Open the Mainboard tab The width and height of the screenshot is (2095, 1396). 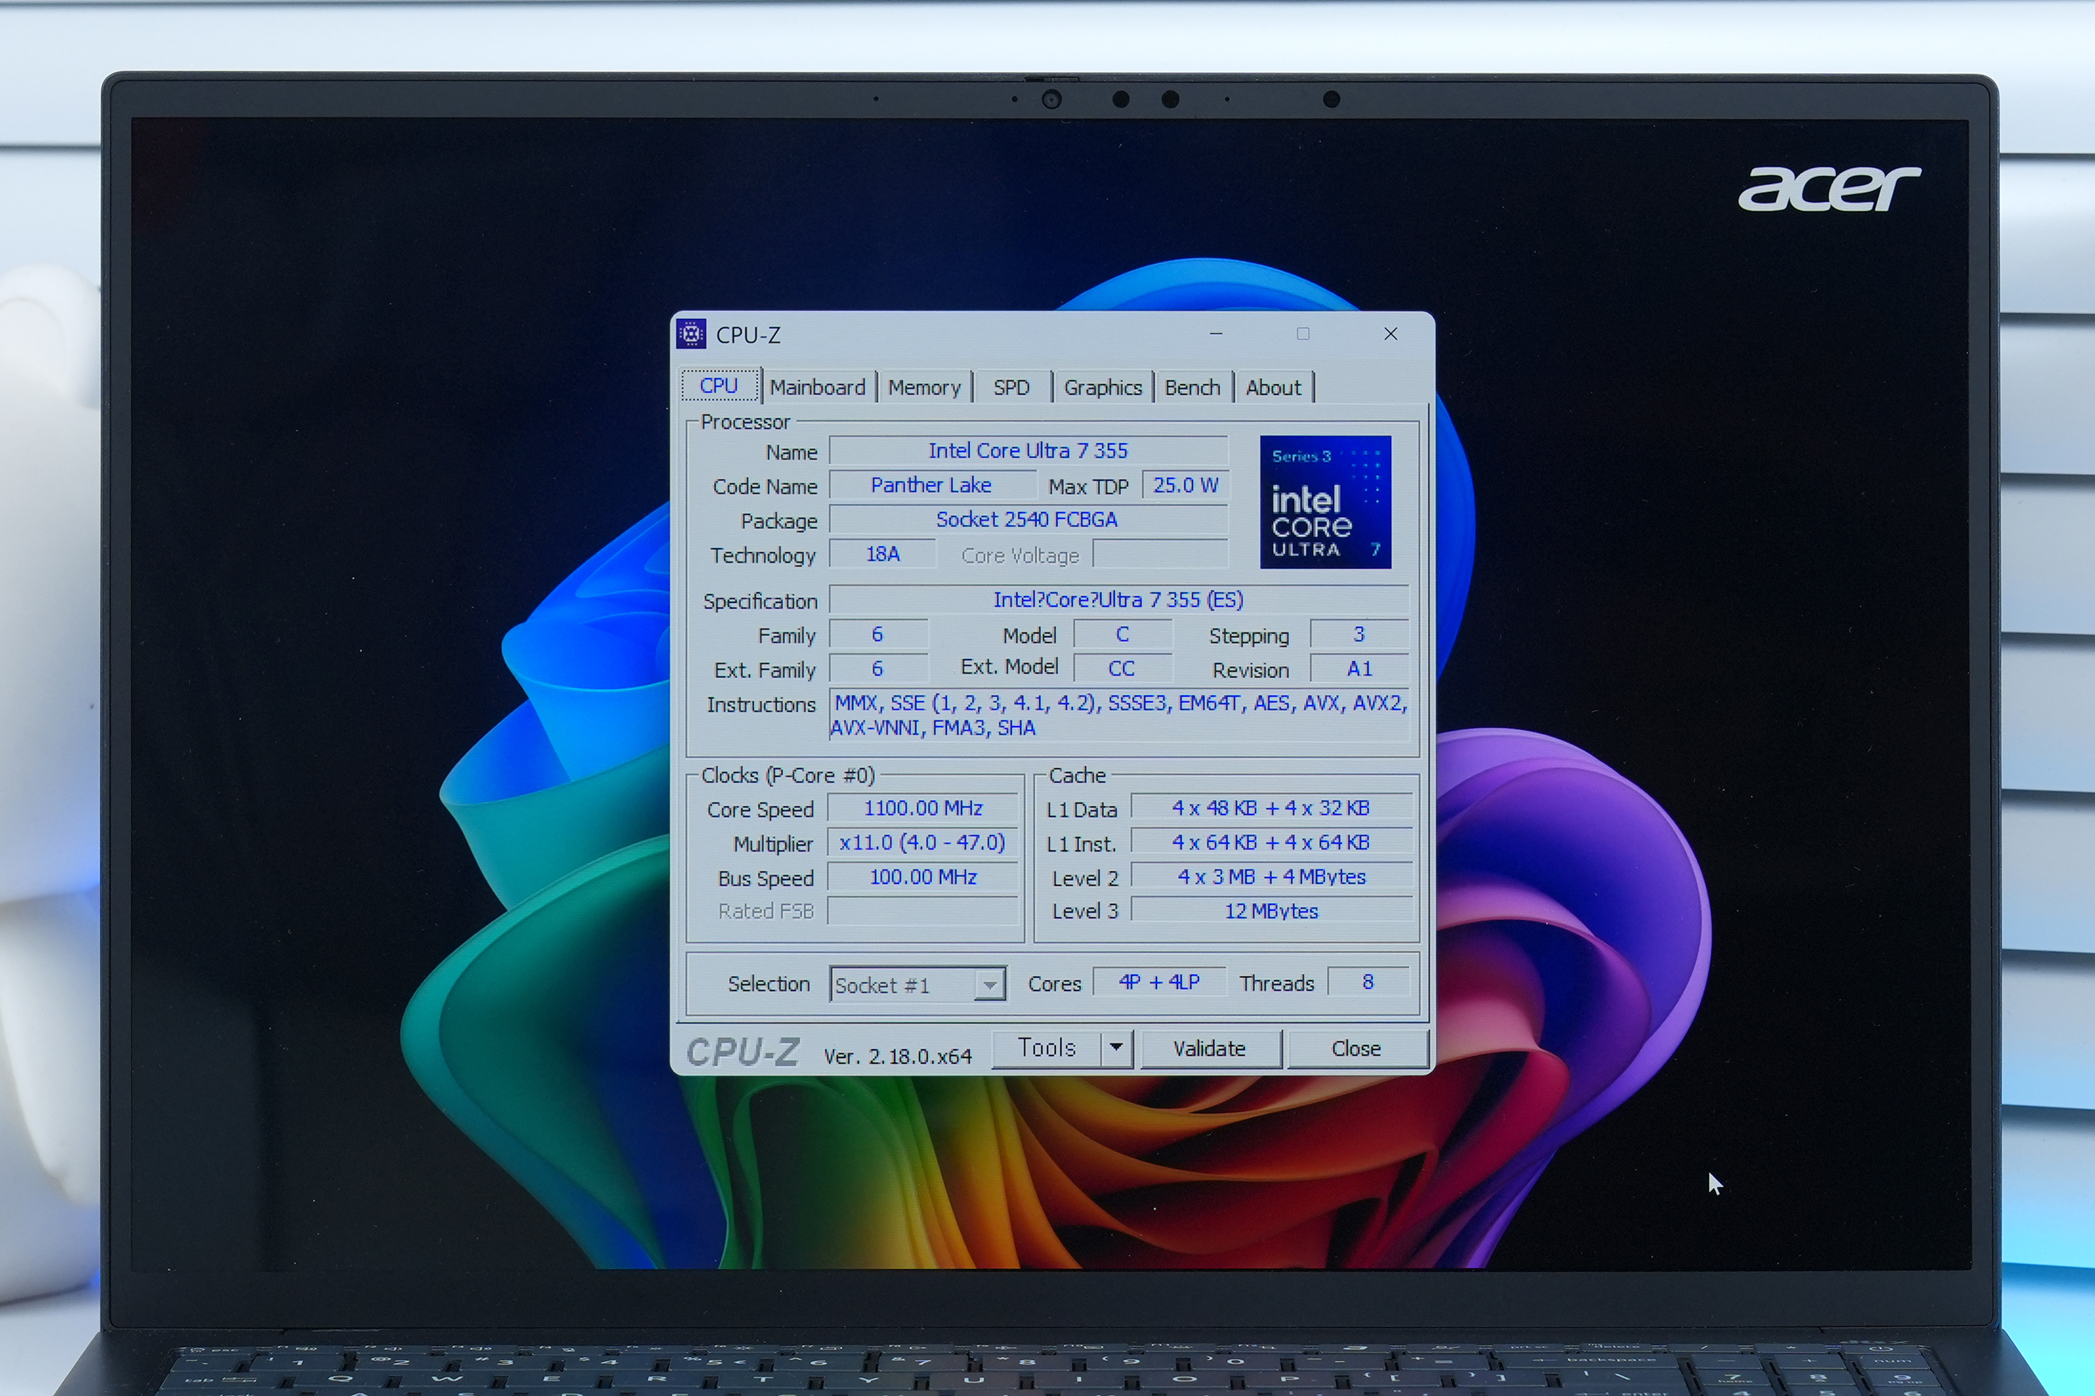818,388
